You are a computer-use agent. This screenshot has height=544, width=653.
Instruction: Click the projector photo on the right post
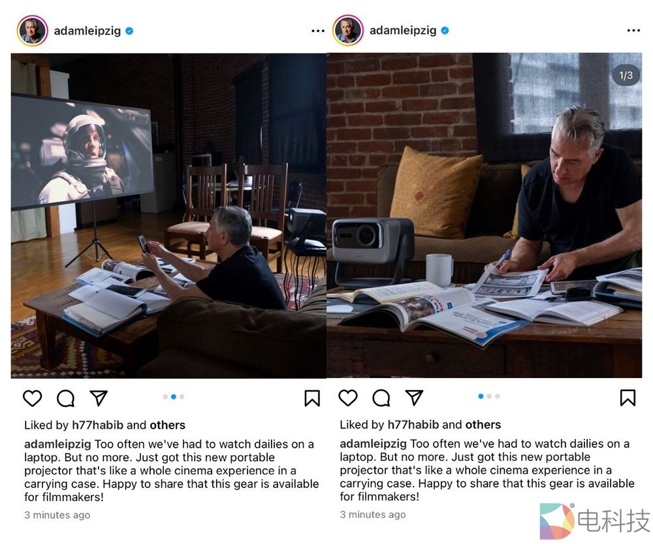(484, 216)
